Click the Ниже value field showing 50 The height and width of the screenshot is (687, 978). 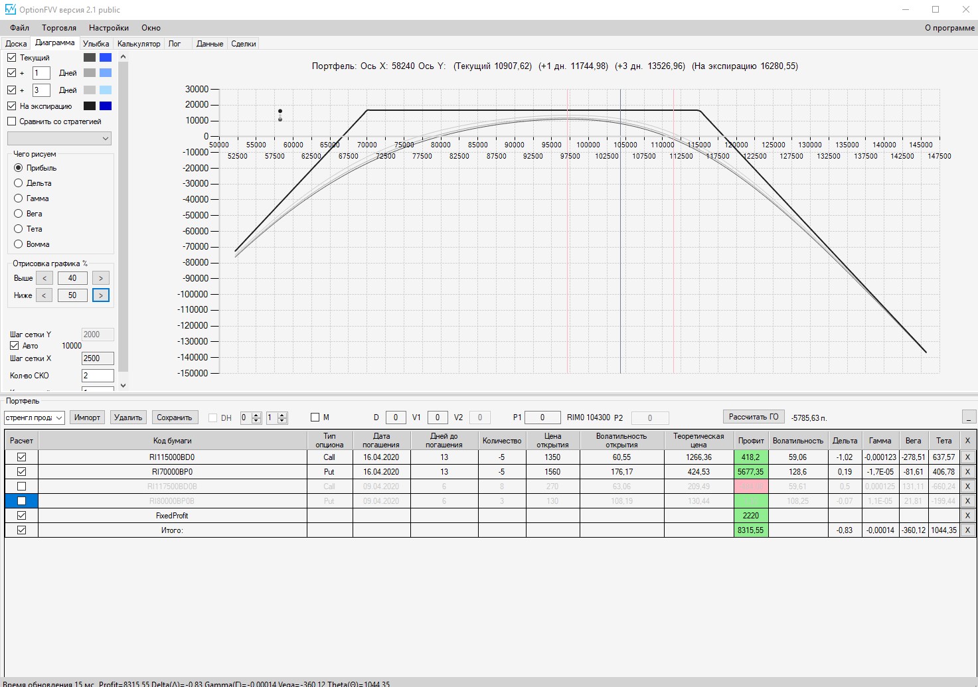(x=72, y=295)
